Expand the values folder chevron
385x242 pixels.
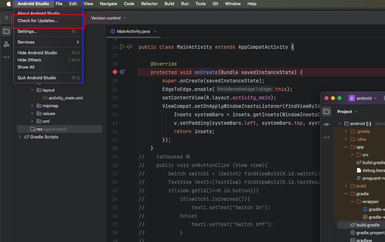[x=32, y=113]
